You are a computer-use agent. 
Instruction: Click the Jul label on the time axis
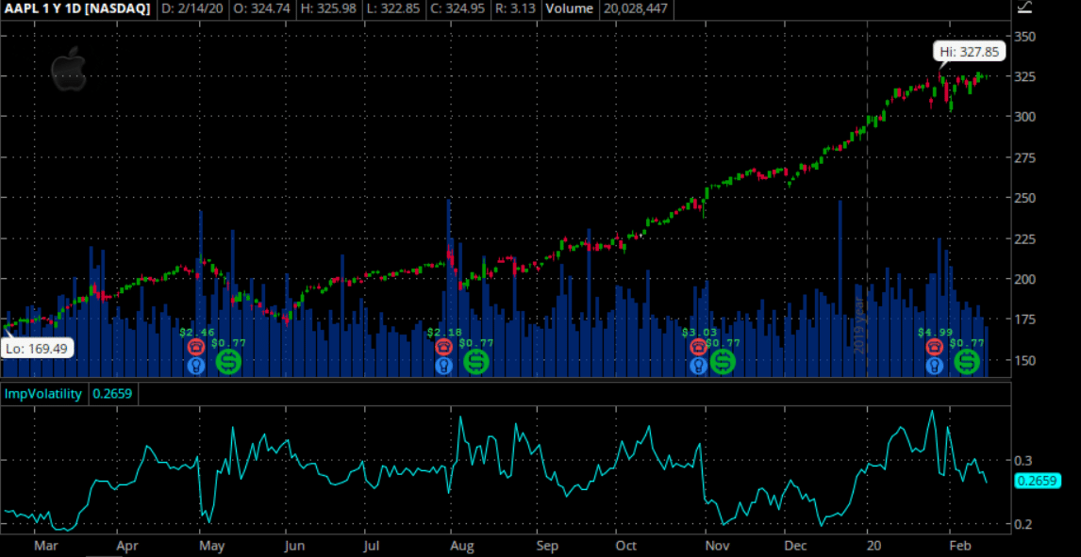click(x=373, y=547)
